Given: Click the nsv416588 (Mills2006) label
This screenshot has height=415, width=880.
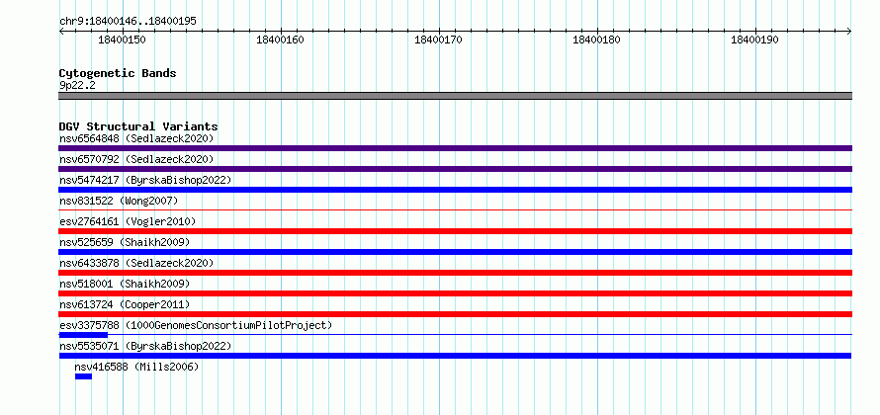Looking at the screenshot, I should tap(136, 367).
